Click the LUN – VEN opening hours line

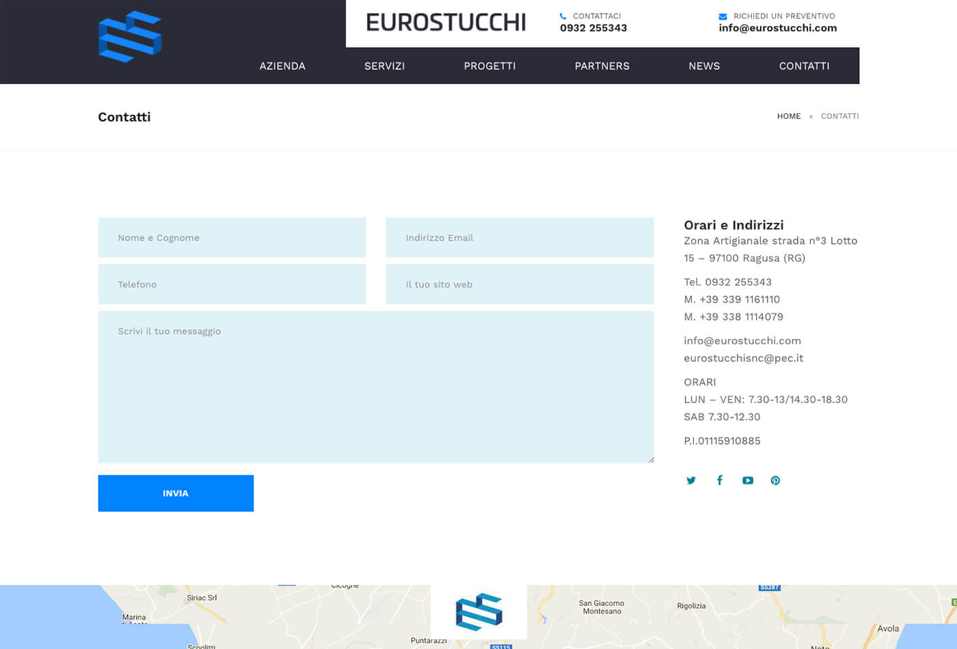766,400
